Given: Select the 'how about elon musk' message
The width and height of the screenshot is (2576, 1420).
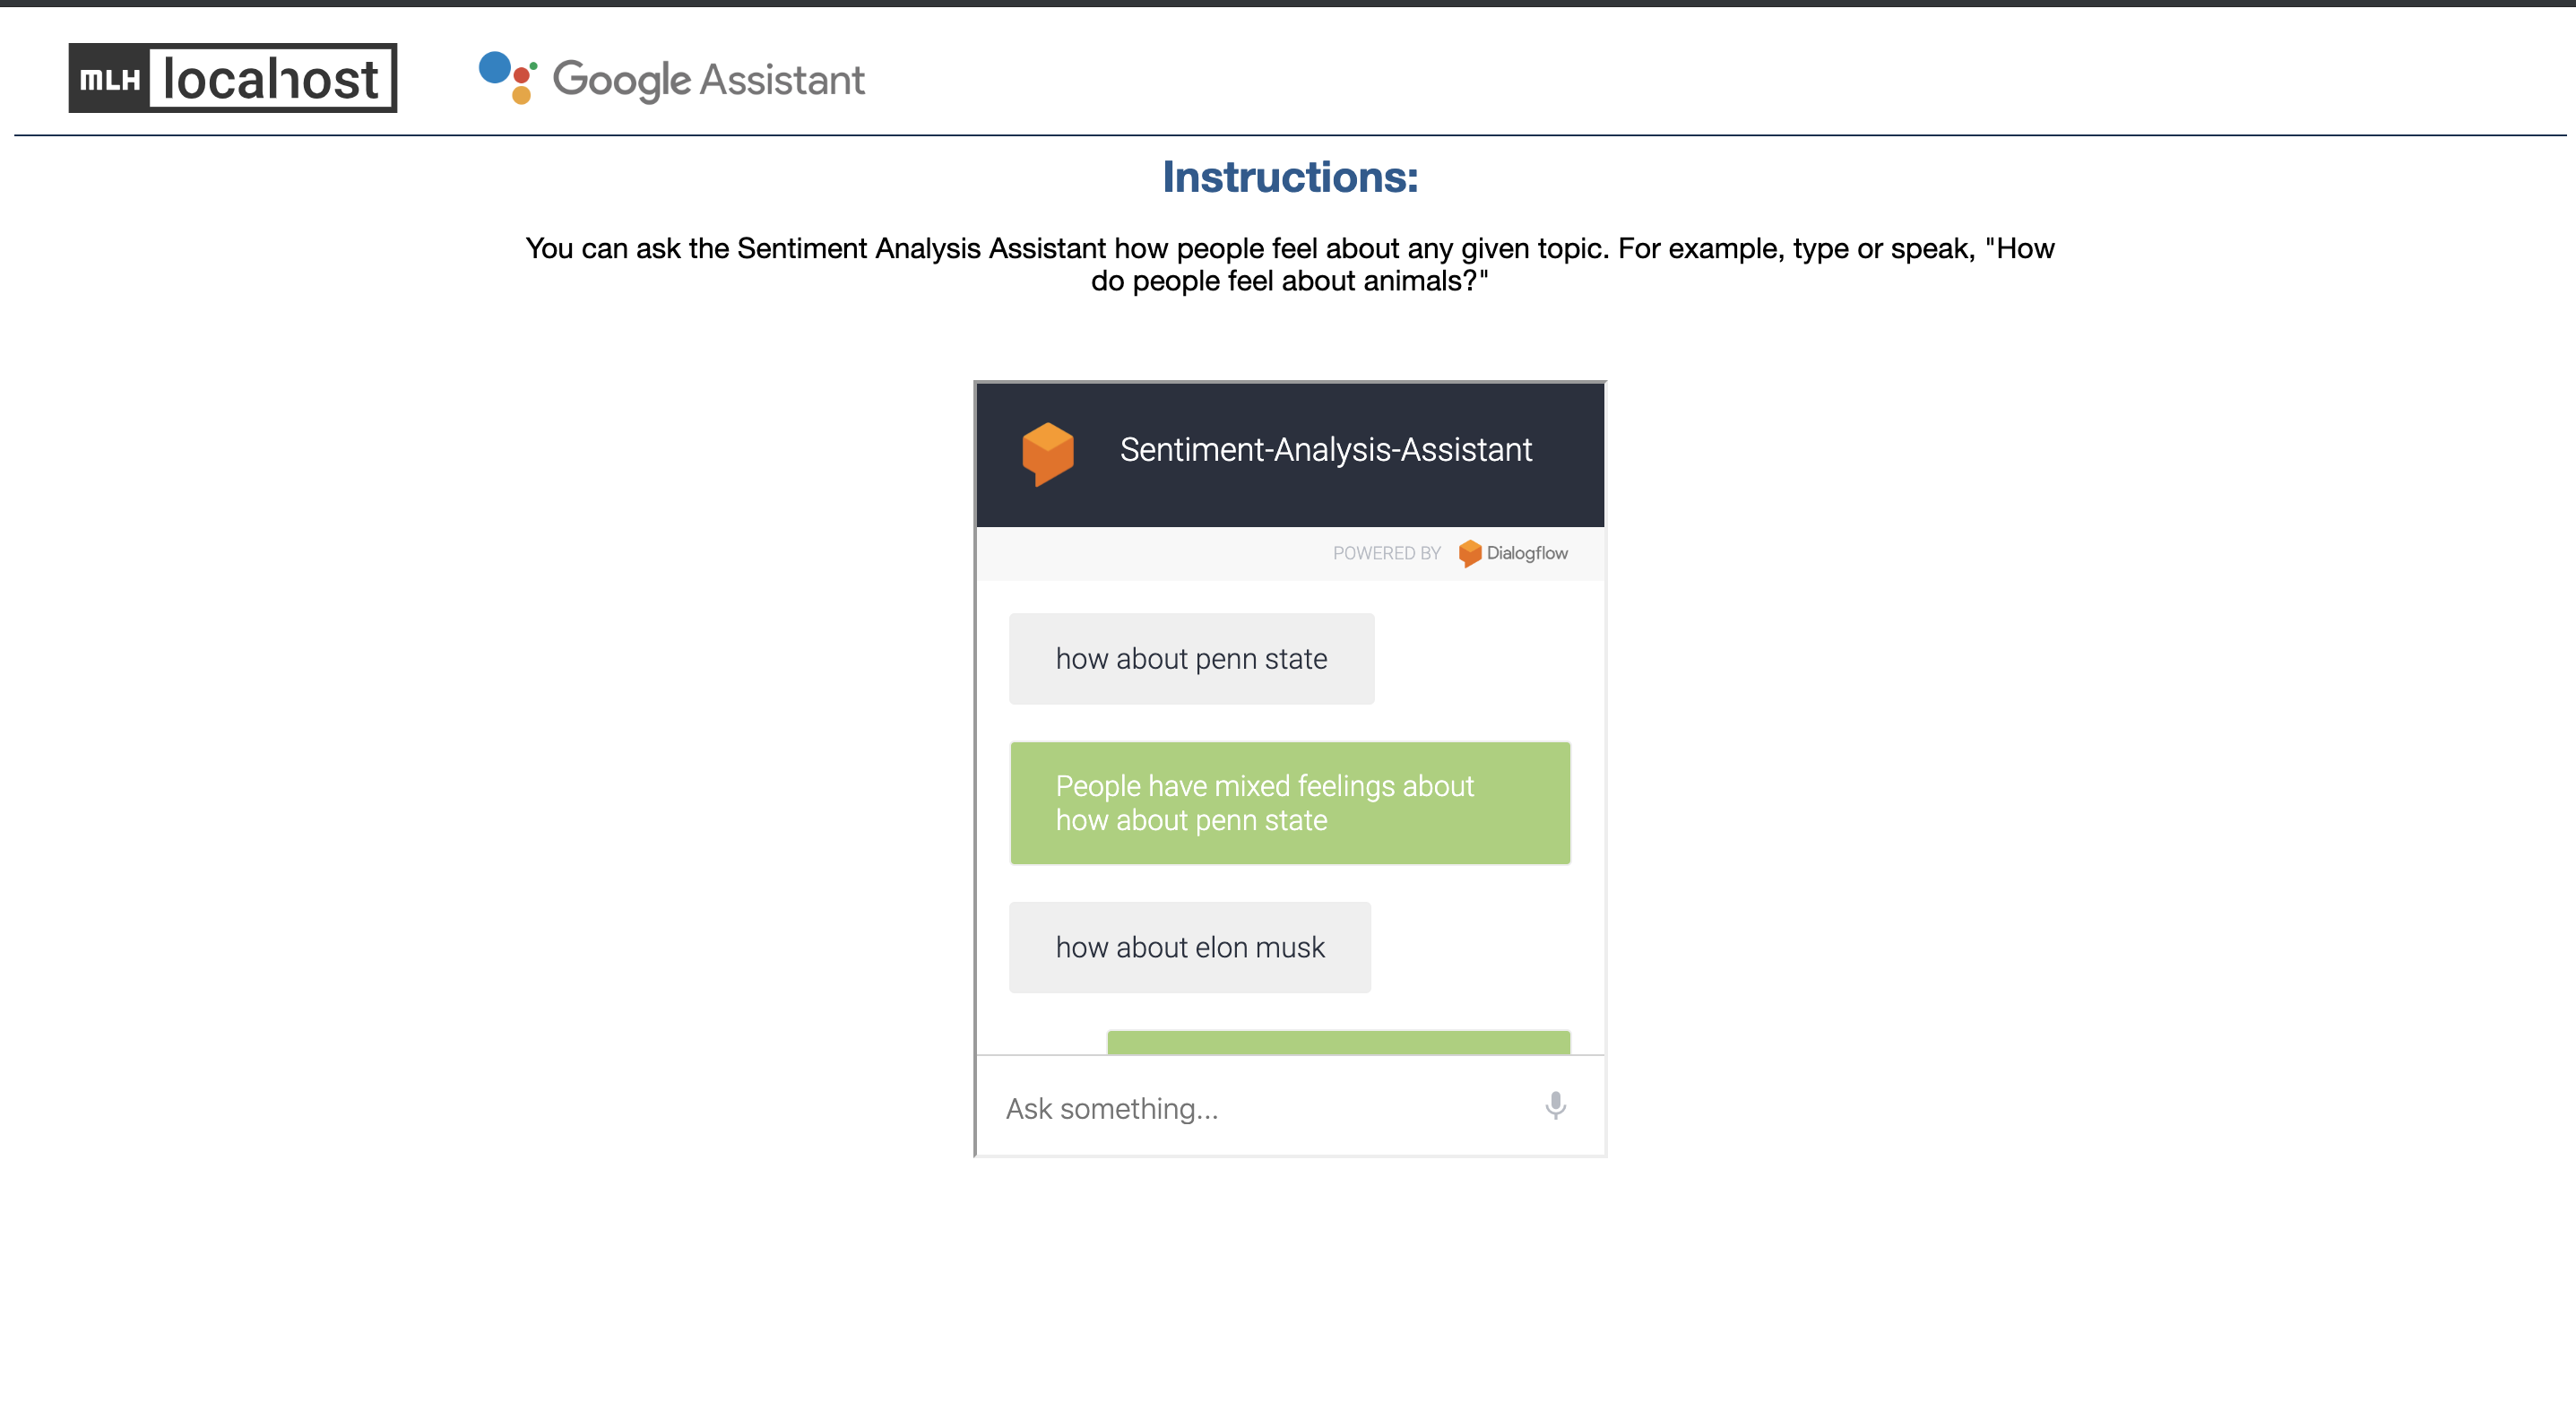Looking at the screenshot, I should point(1189,947).
